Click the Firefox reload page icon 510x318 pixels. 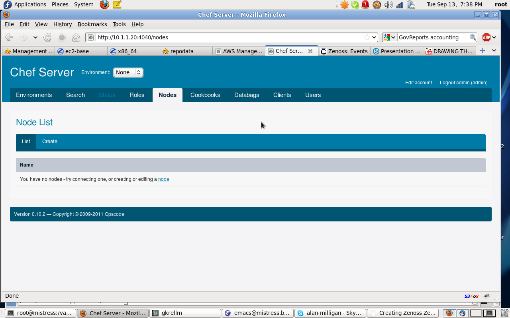click(47, 37)
